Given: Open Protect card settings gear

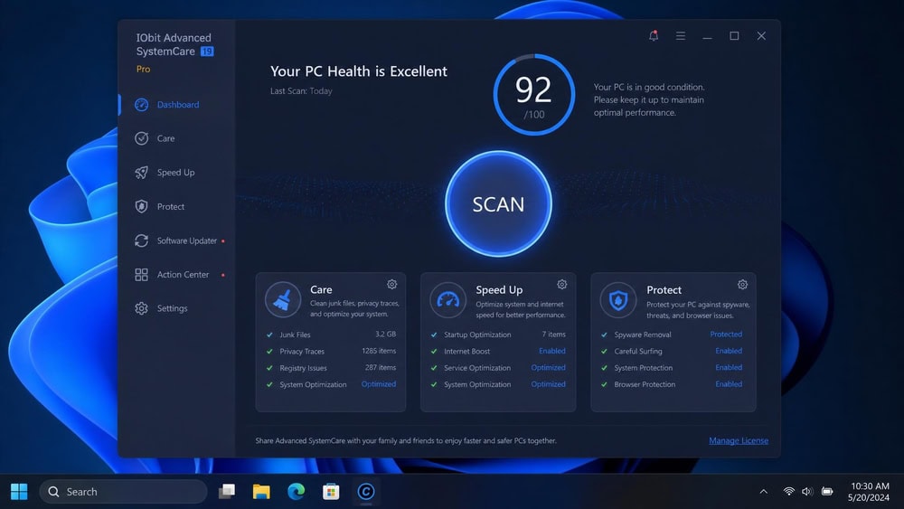Looking at the screenshot, I should (x=742, y=284).
